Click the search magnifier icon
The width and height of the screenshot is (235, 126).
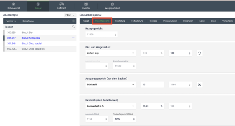tap(73, 27)
